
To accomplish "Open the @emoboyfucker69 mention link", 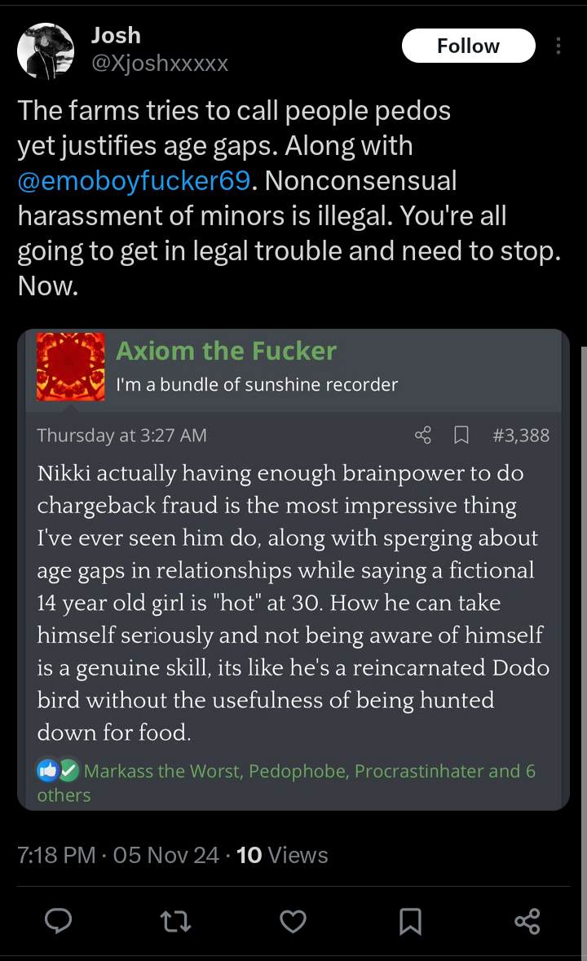I will pos(134,181).
